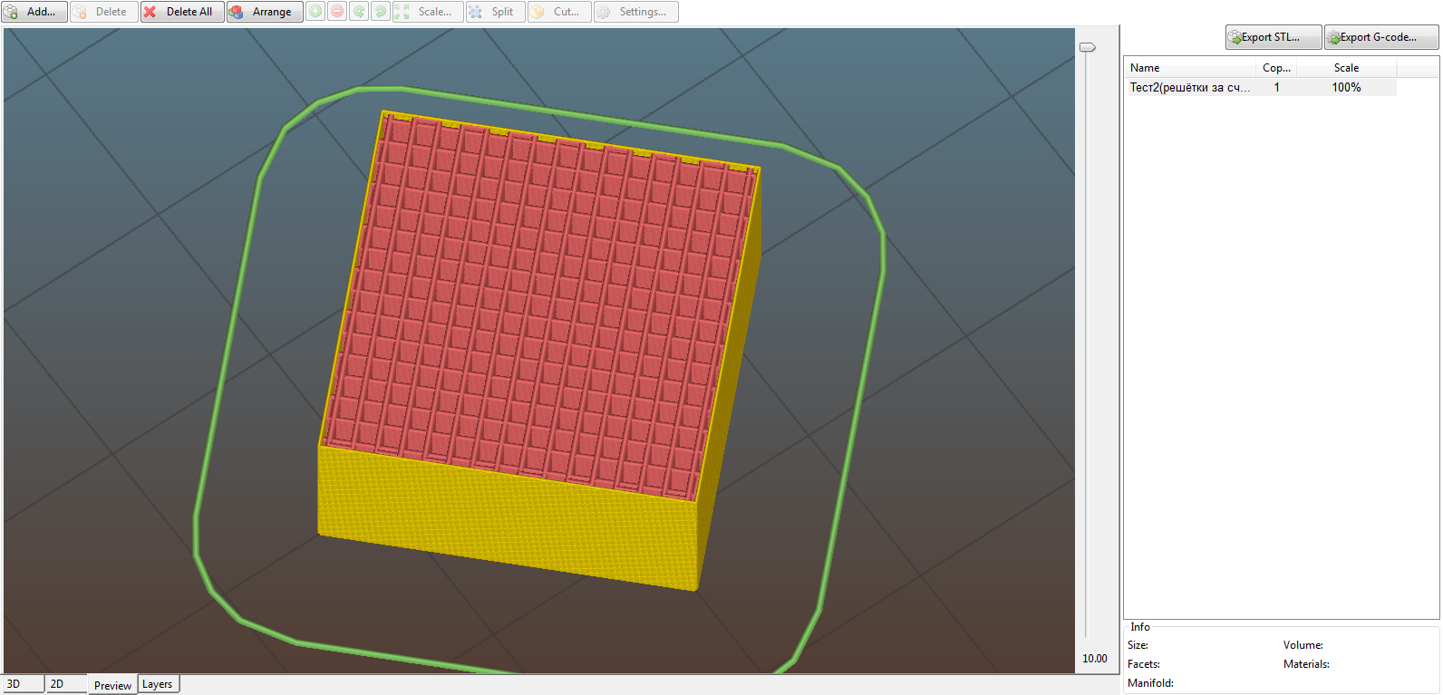This screenshot has height=695, width=1443.
Task: Rotate object 45° clockwise icon
Action: pyautogui.click(x=381, y=12)
